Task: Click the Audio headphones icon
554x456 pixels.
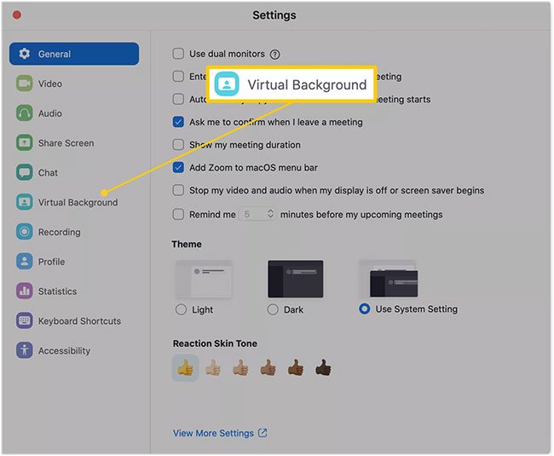Action: [x=24, y=113]
